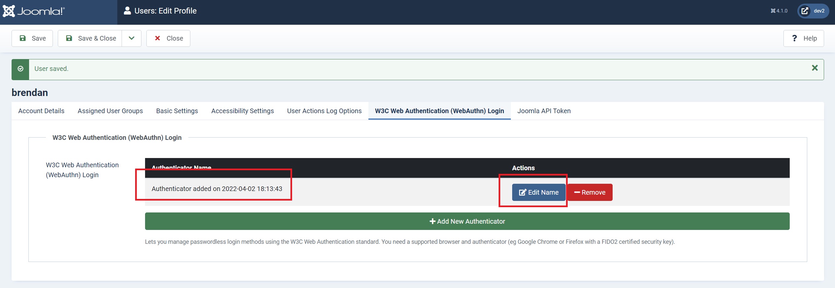The height and width of the screenshot is (288, 835).
Task: Open the dev2 site preview link
Action: pos(813,11)
